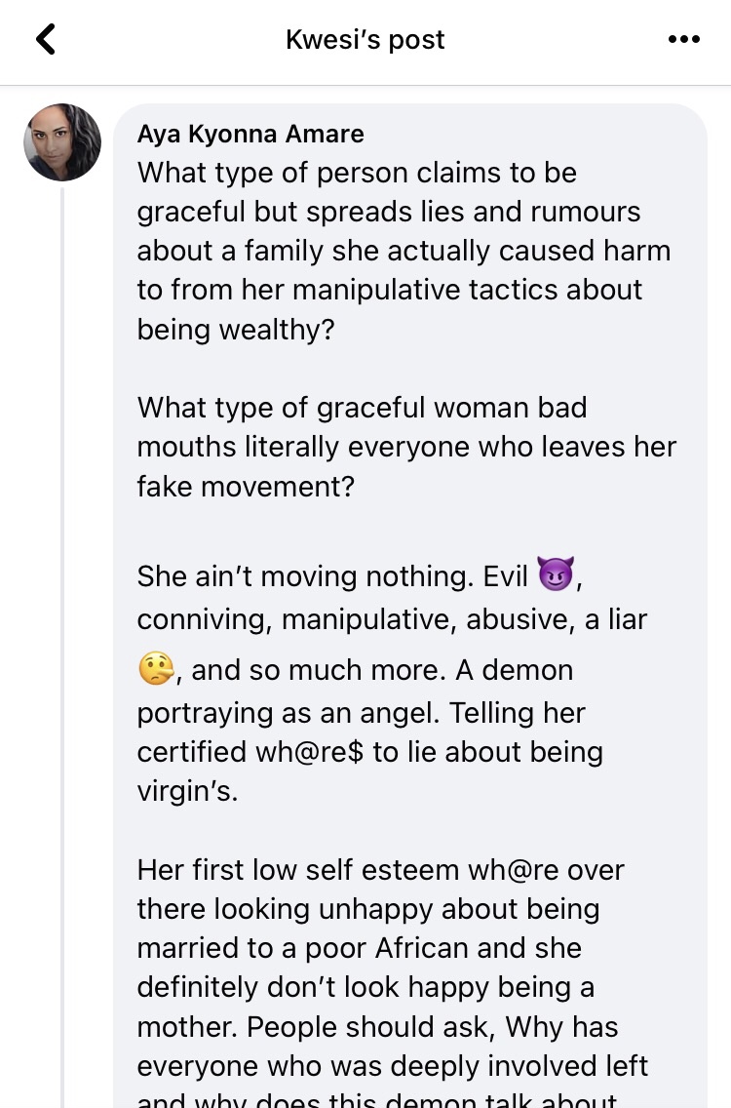The image size is (731, 1108).
Task: Click the "She ain't moving nothing" sentence
Action: tap(305, 576)
